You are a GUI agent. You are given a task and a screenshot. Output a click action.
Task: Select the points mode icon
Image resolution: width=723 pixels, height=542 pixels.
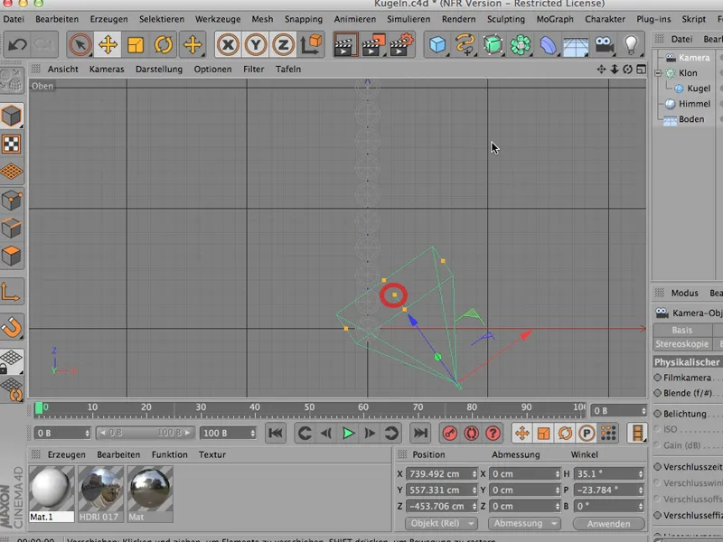(12, 201)
